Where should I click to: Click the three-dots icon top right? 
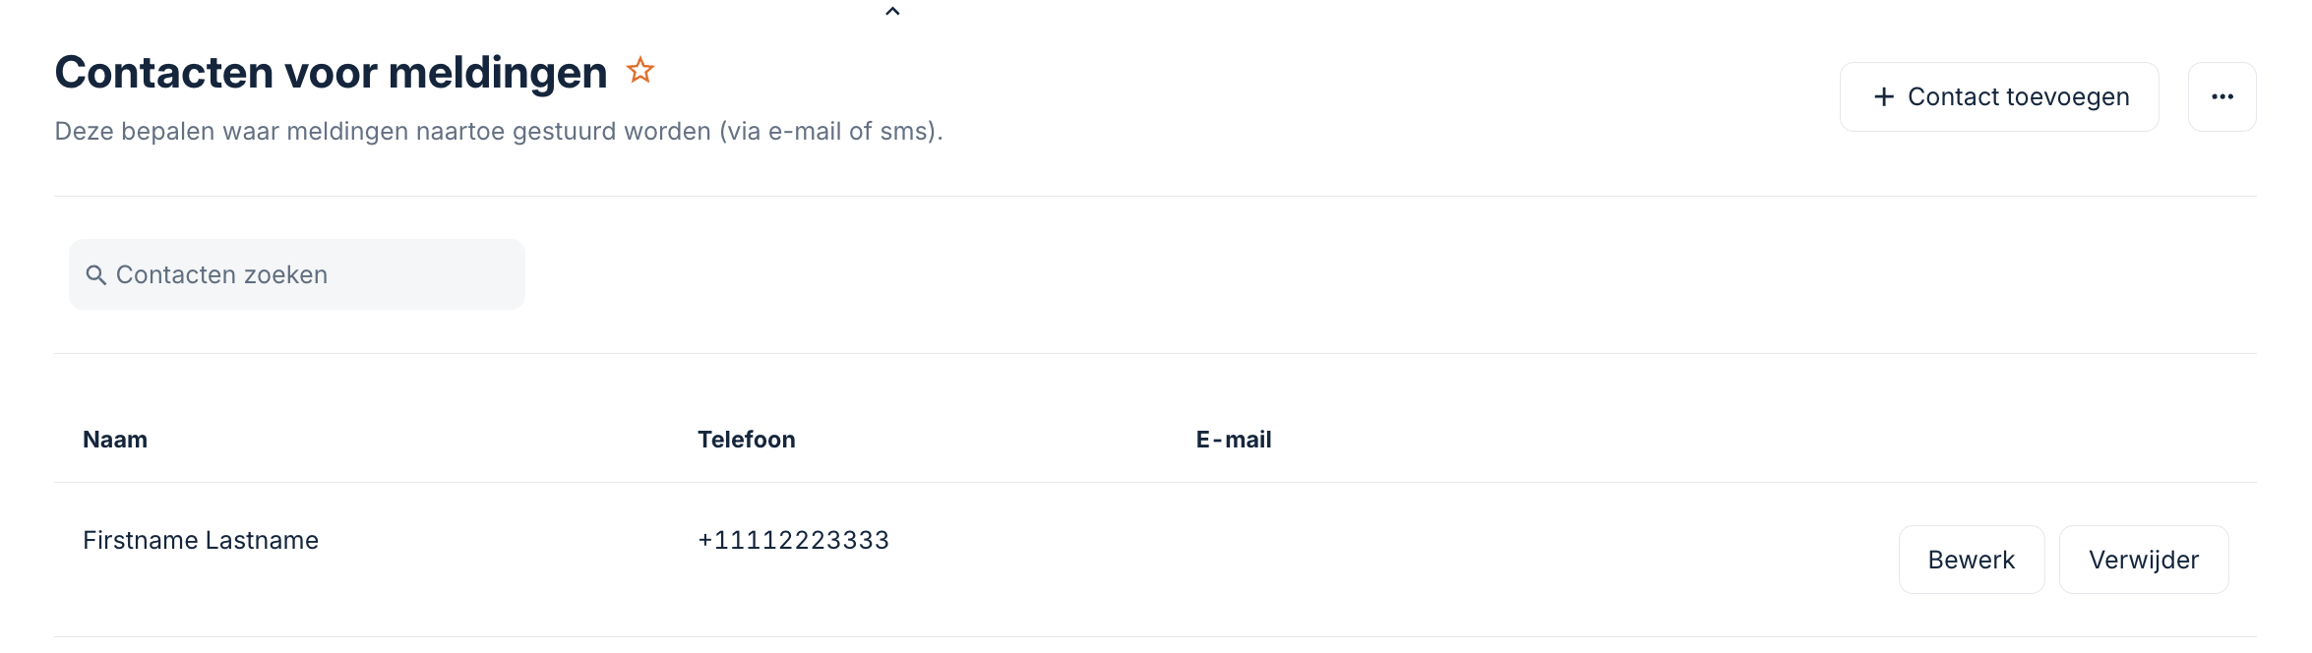2221,96
